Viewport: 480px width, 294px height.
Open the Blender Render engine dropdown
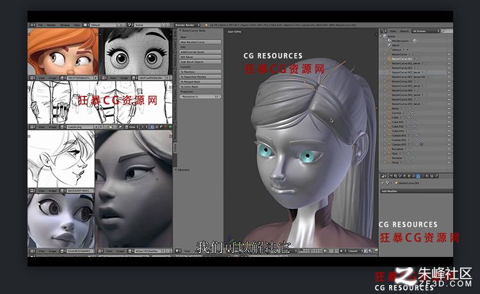coord(187,25)
